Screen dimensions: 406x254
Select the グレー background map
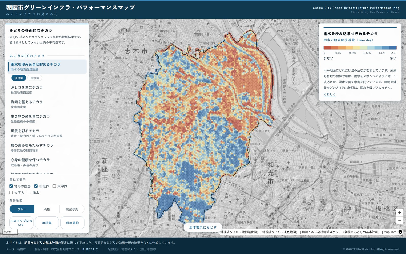pyautogui.click(x=22, y=209)
